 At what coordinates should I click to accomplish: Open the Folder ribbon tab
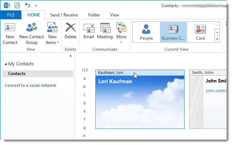[94, 15]
